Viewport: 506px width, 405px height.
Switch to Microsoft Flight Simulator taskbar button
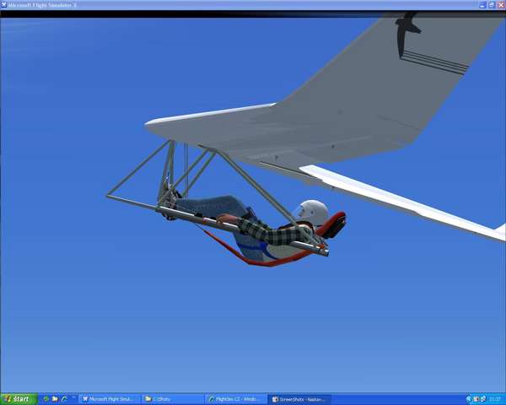[110, 399]
